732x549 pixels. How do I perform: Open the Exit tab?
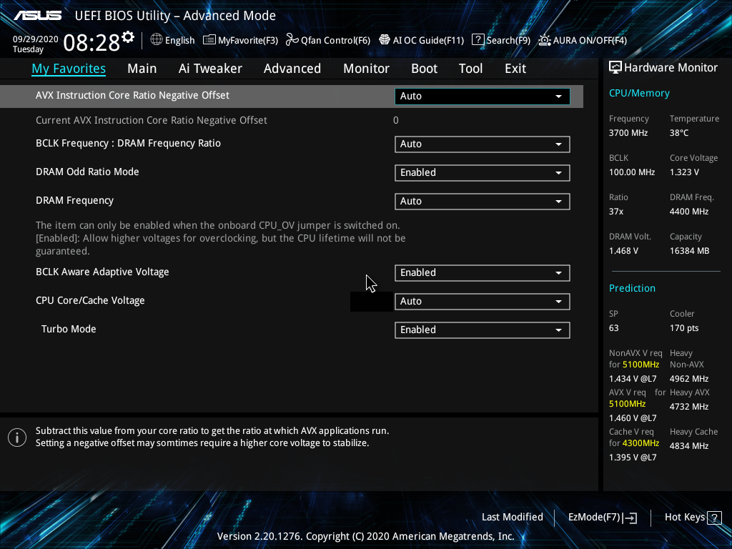click(x=515, y=69)
